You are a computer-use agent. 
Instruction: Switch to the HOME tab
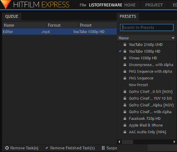coord(130,5)
